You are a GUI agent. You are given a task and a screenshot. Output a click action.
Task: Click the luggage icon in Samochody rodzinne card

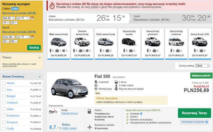coord(178,51)
